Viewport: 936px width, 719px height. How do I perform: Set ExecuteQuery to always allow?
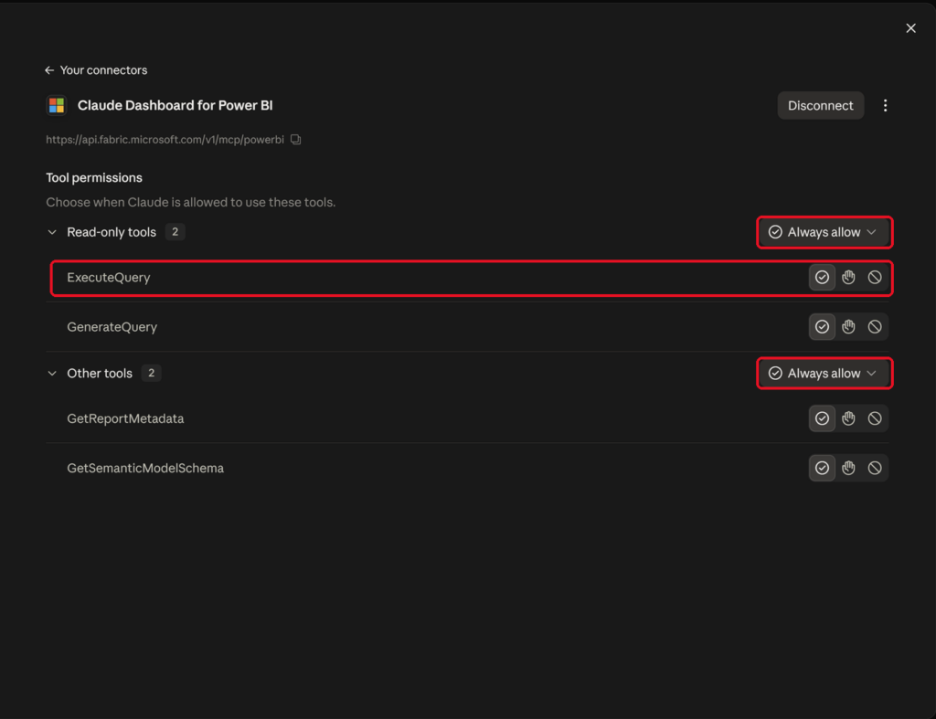pyautogui.click(x=822, y=278)
